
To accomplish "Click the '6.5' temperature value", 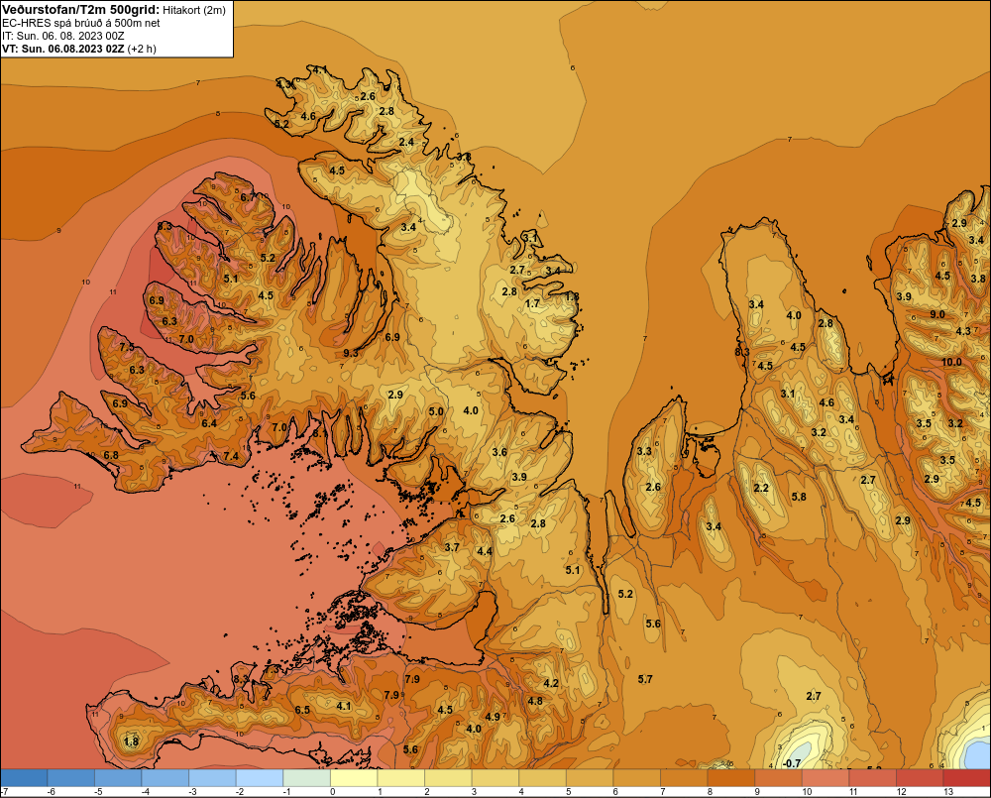I will tap(302, 710).
